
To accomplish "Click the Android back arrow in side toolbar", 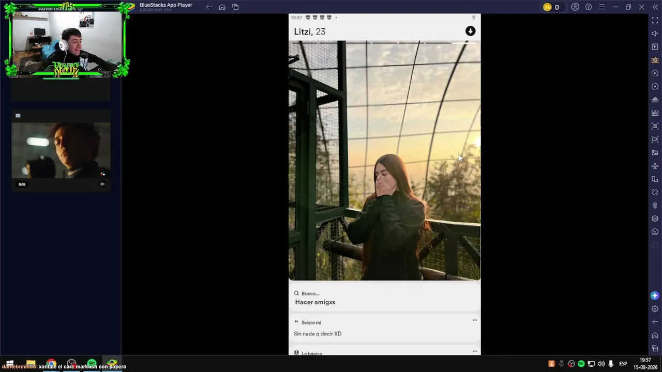I will [x=655, y=322].
